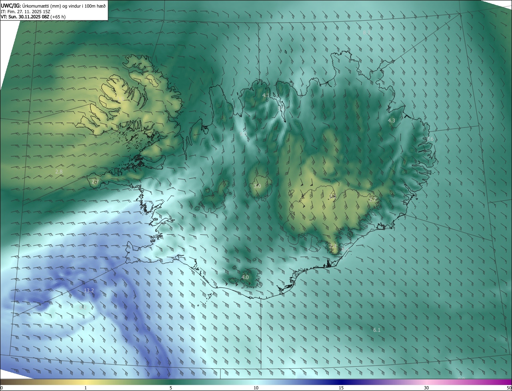Click the map title 'Úrkomumætti (mm) og vindur'

coord(51,6)
